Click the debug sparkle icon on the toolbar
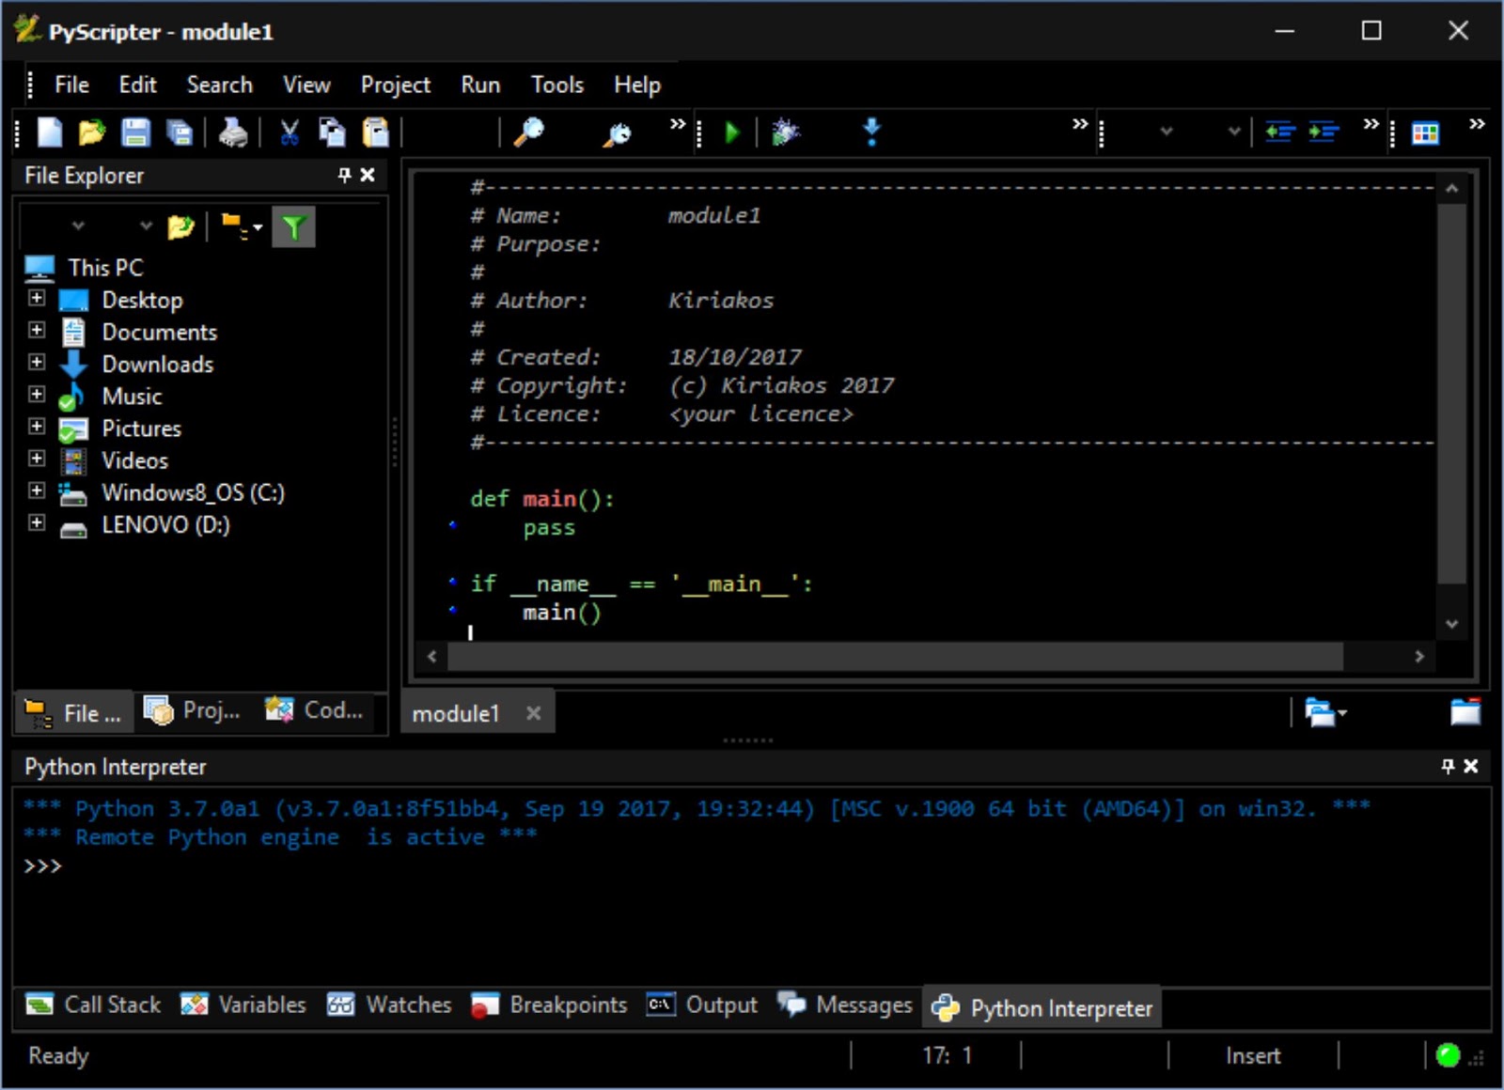The height and width of the screenshot is (1090, 1504). click(x=786, y=132)
